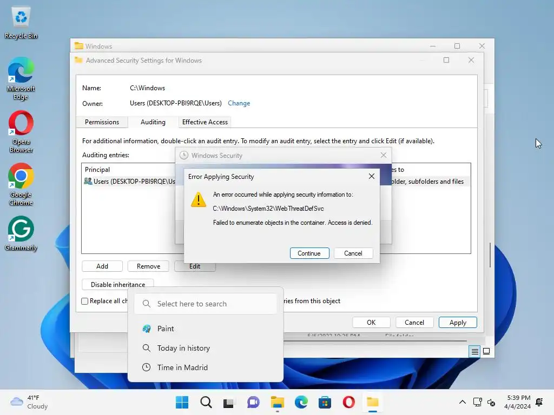
Task: Open the Windows Start menu
Action: click(x=182, y=402)
